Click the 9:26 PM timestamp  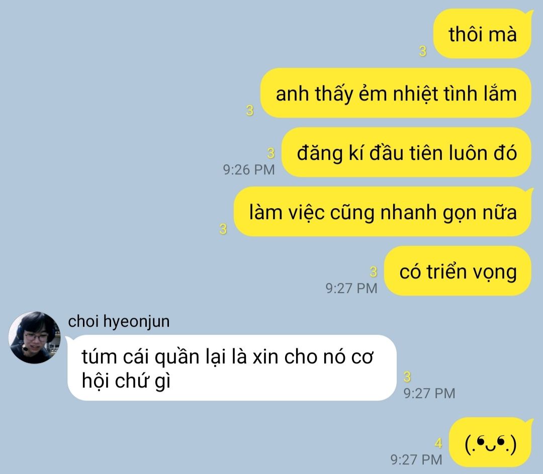[x=249, y=170]
